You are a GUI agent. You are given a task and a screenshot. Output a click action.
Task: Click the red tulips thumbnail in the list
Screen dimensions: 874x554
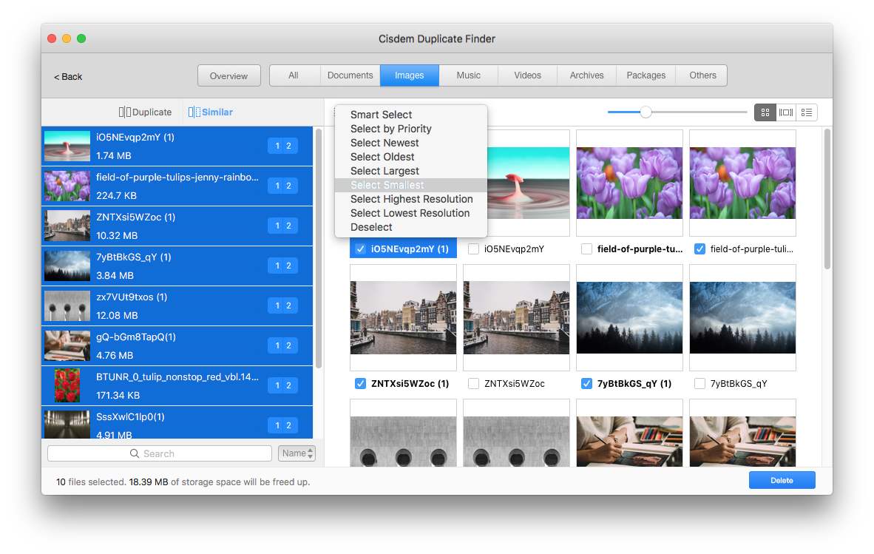coord(67,385)
